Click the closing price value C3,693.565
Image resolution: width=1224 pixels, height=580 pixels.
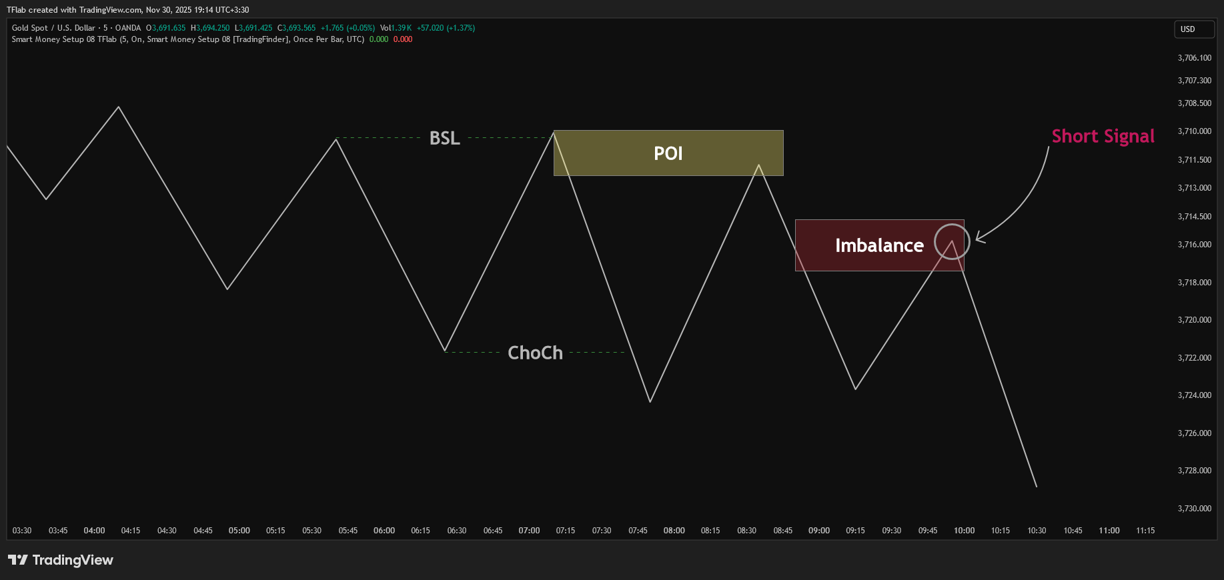coord(297,28)
